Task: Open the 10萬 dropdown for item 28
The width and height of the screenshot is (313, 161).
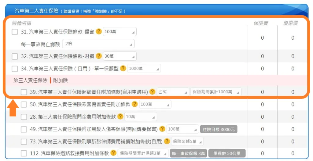Action: 141,116
